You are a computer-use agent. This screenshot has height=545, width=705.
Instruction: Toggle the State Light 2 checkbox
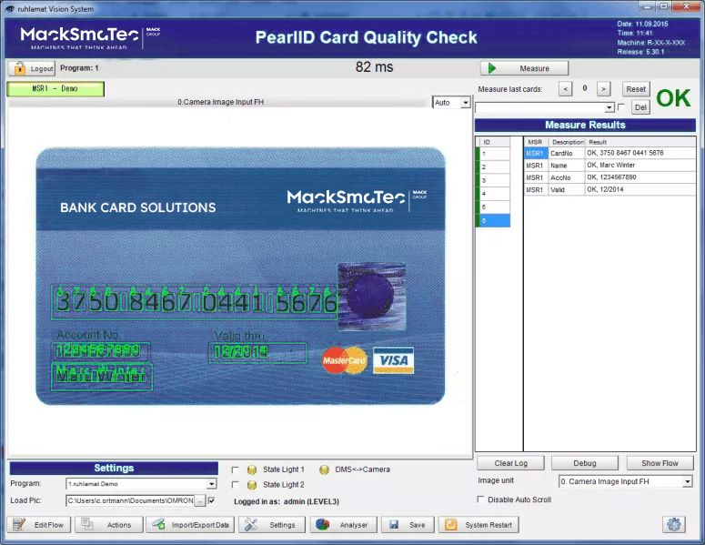click(x=235, y=485)
